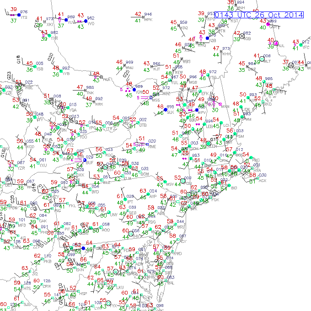This screenshot has height=311, width=311.
Task: Select the CAK station label
Action: (43, 221)
